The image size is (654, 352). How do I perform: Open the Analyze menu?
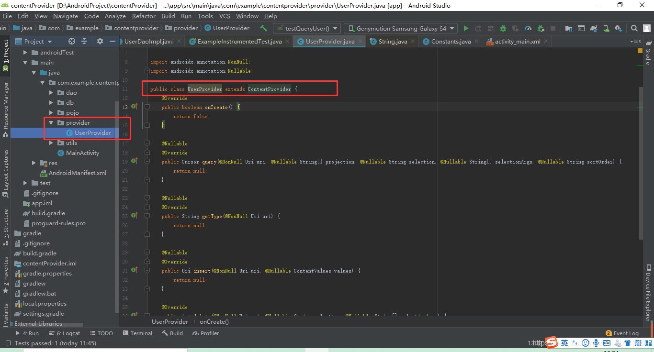tap(115, 16)
